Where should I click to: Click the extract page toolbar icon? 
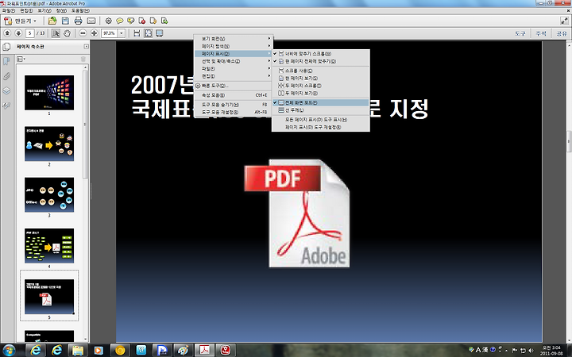click(153, 21)
